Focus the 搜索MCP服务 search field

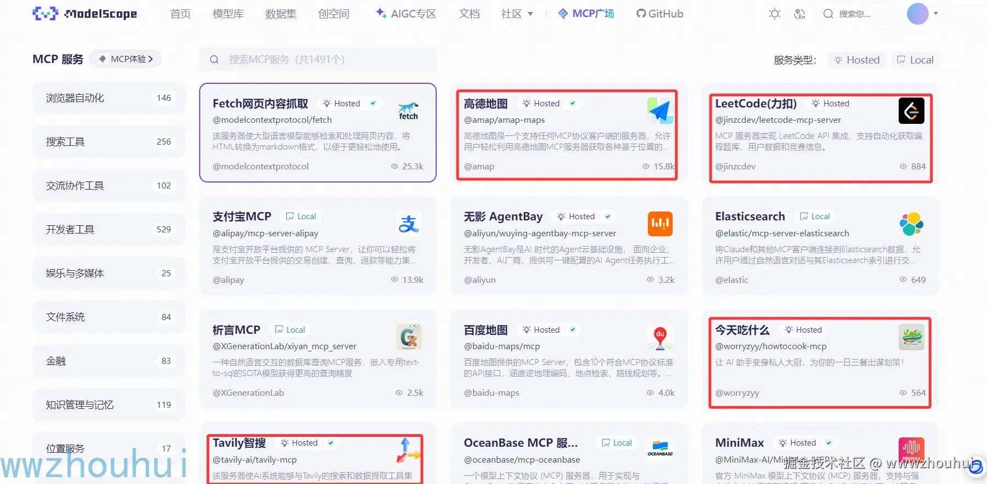click(318, 59)
